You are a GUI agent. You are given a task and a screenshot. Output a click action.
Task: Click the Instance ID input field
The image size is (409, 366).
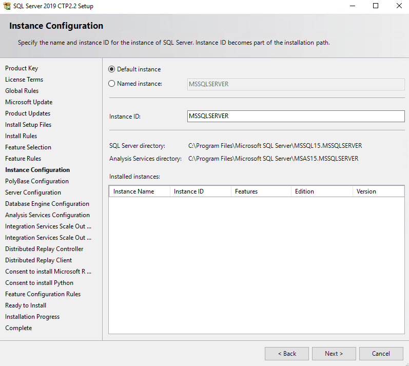point(296,116)
